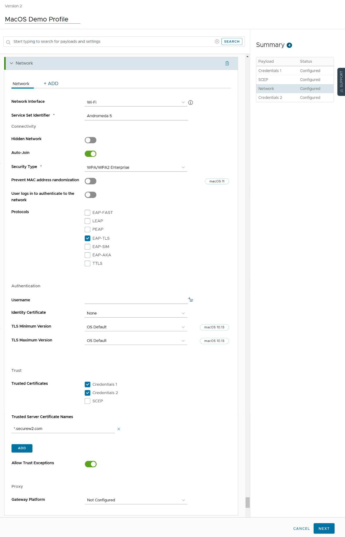Image resolution: width=345 pixels, height=537 pixels.
Task: Disable the Auto-Join switch
Action: [x=91, y=154]
